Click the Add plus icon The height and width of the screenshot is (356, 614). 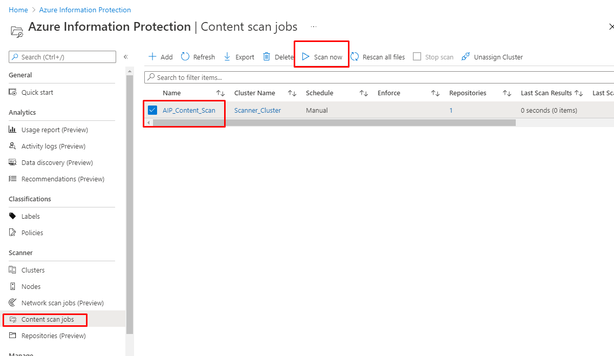152,57
